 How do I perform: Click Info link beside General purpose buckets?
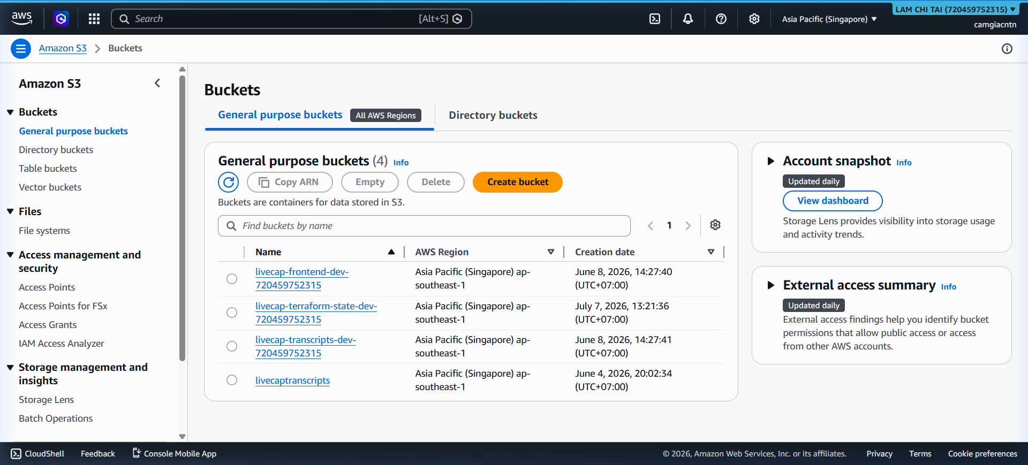click(x=400, y=163)
